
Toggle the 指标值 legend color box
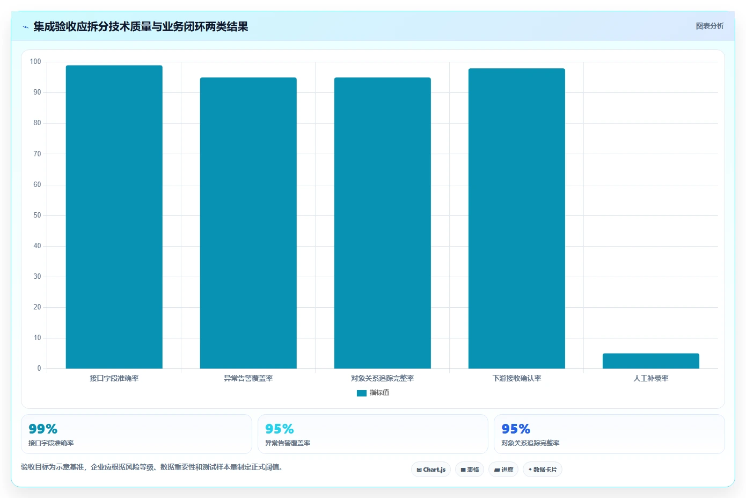362,393
